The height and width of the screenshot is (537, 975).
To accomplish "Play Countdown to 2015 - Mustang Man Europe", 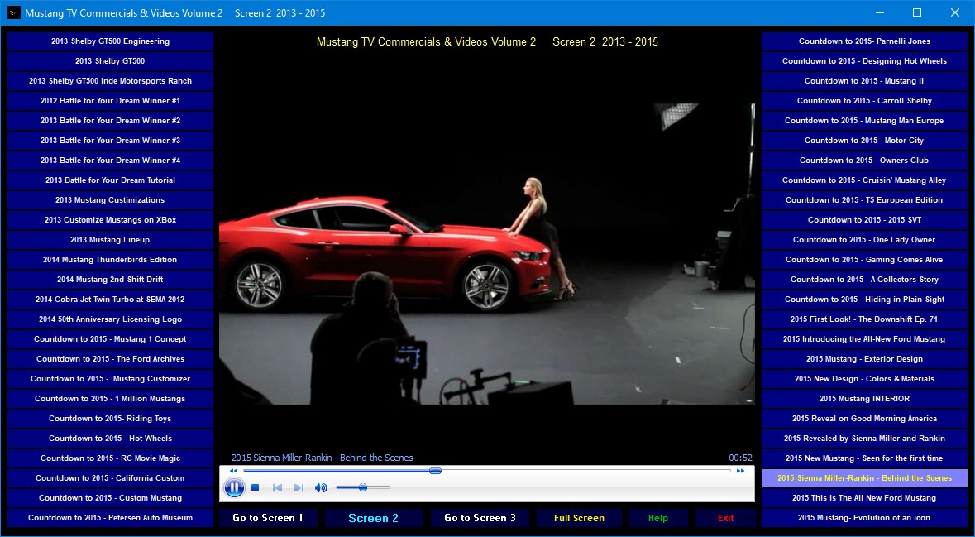I will coord(864,121).
